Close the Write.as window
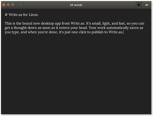 point(4,5)
